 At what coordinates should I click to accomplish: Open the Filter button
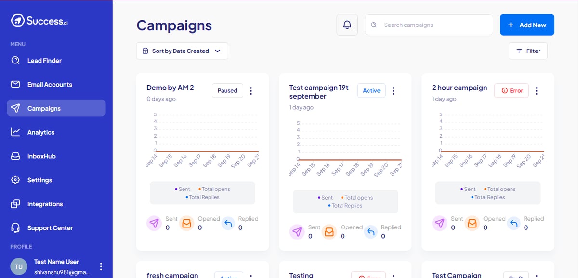pos(528,51)
